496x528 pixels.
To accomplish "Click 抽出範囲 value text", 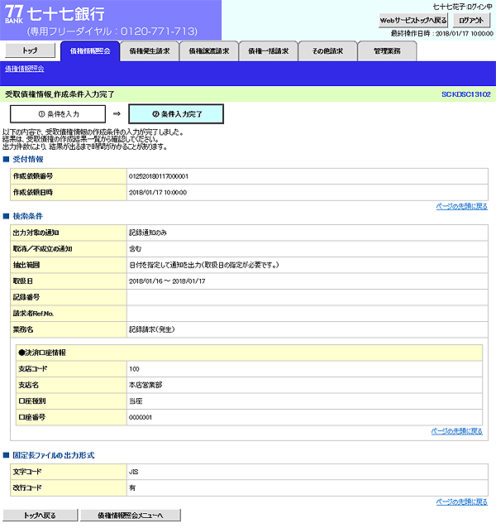I will click(x=204, y=266).
